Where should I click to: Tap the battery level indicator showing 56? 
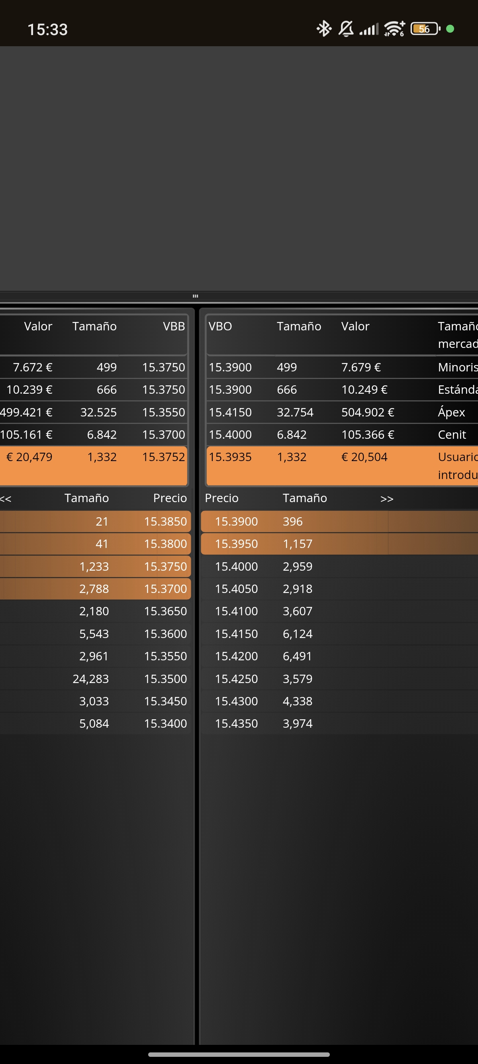425,29
